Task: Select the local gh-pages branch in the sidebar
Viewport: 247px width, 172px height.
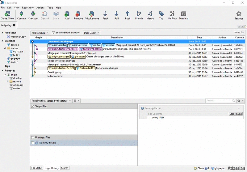Action: pyautogui.click(x=14, y=59)
